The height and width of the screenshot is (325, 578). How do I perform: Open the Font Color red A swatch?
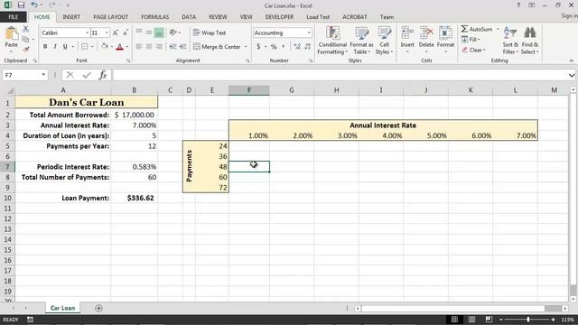click(120, 46)
